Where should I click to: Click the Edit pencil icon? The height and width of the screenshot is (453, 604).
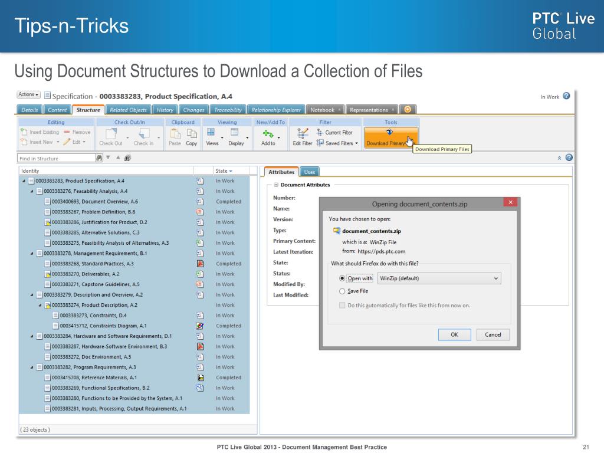pyautogui.click(x=67, y=142)
